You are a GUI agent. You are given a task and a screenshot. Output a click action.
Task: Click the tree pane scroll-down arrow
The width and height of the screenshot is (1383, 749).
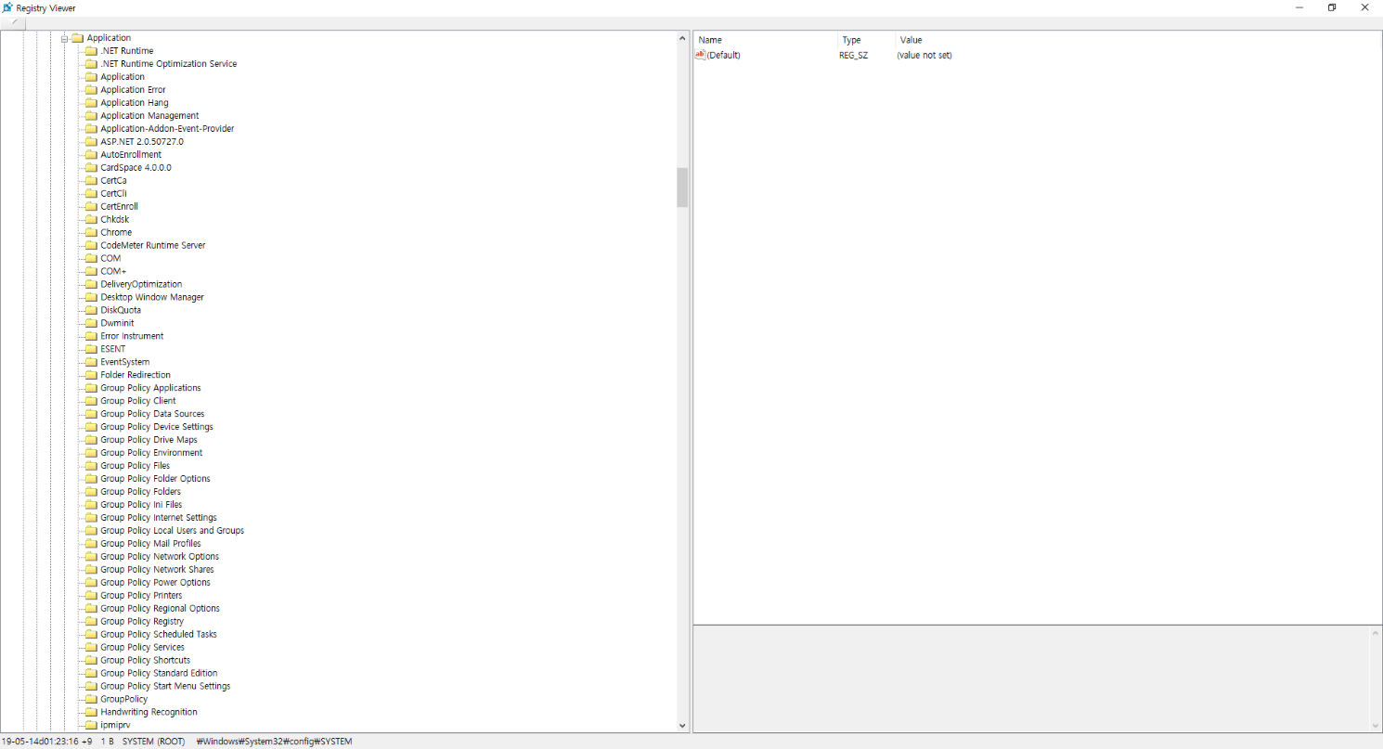(x=682, y=726)
